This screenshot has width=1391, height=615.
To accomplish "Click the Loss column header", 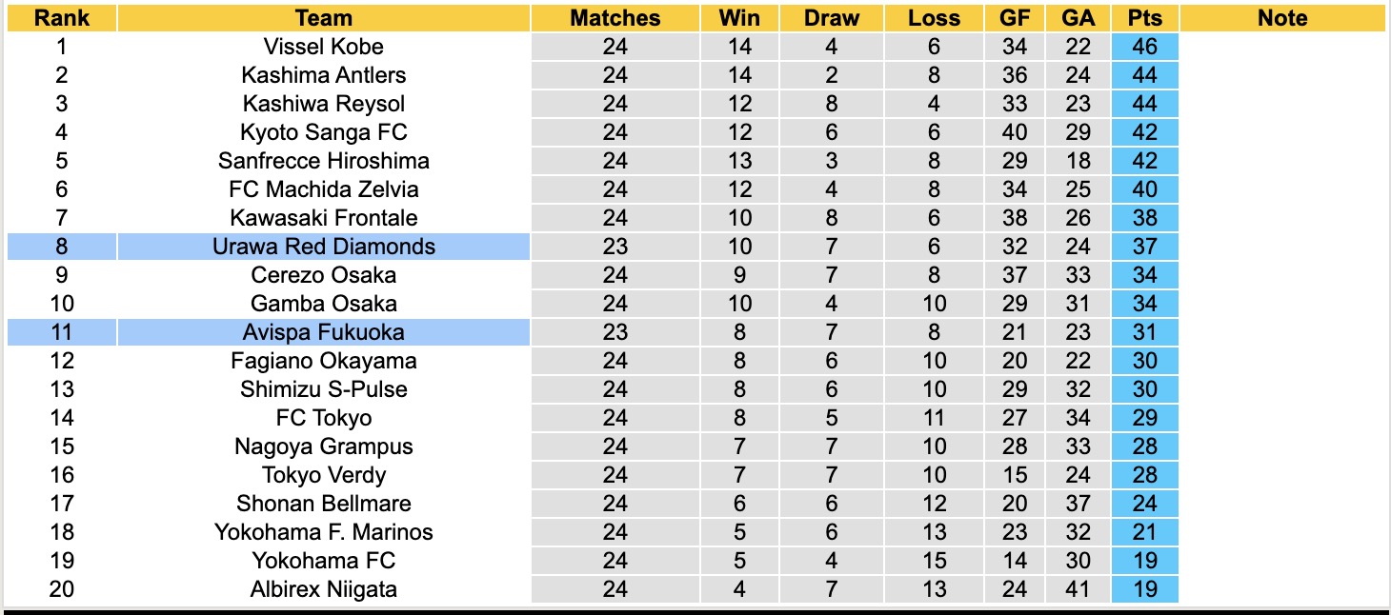I will [934, 18].
